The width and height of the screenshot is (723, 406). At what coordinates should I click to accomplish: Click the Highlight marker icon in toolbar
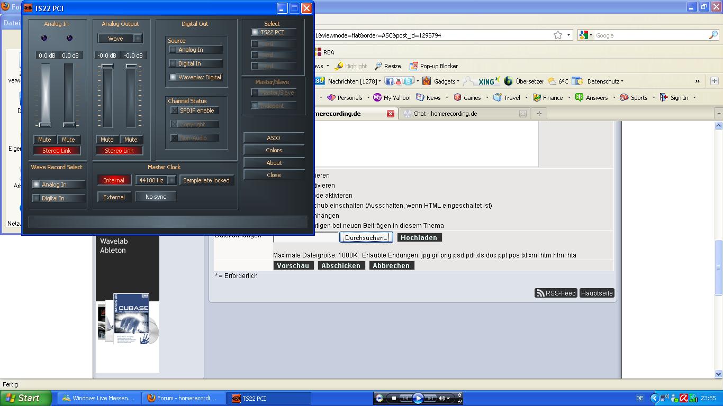[x=339, y=66]
